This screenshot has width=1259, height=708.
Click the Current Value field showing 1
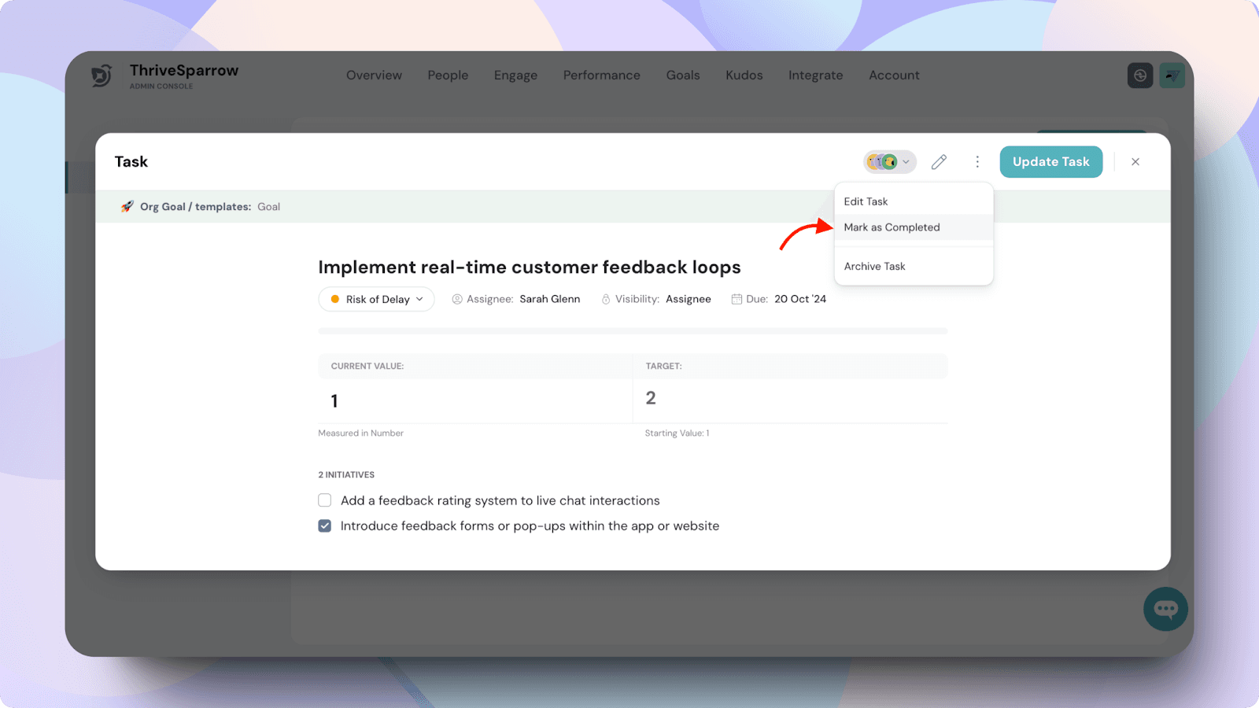[x=474, y=401]
